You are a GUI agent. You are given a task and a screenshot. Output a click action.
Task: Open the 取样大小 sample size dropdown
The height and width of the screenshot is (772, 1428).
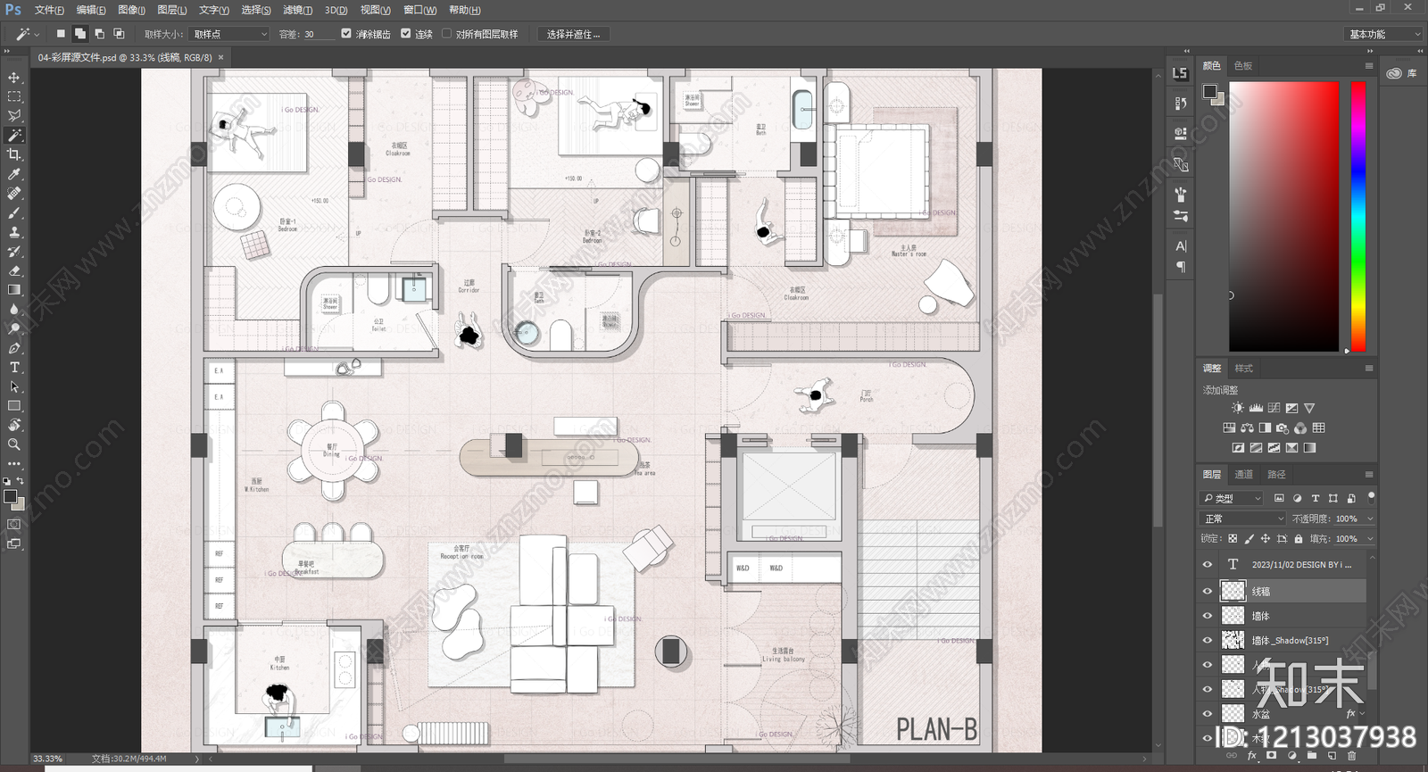point(229,34)
